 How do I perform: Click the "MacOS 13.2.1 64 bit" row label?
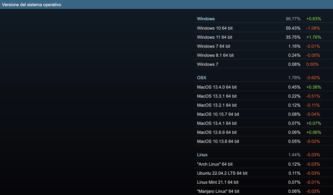(x=217, y=105)
